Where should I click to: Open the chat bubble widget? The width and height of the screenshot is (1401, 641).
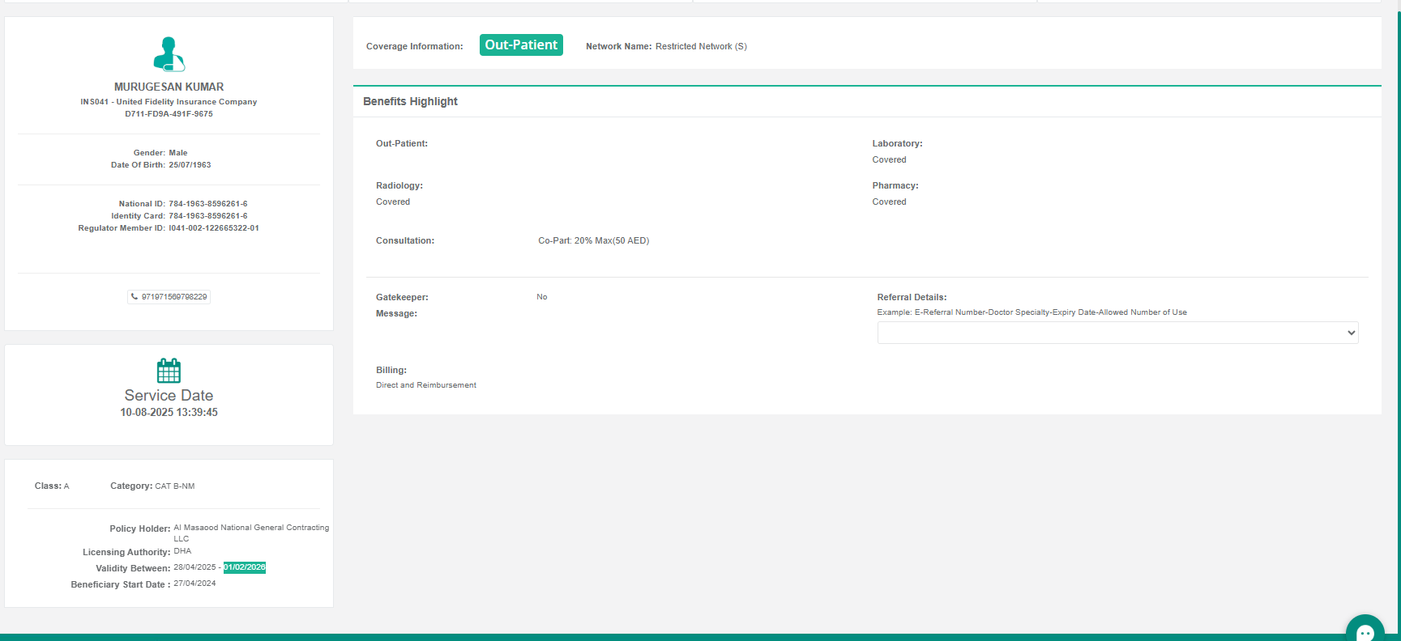[1365, 631]
